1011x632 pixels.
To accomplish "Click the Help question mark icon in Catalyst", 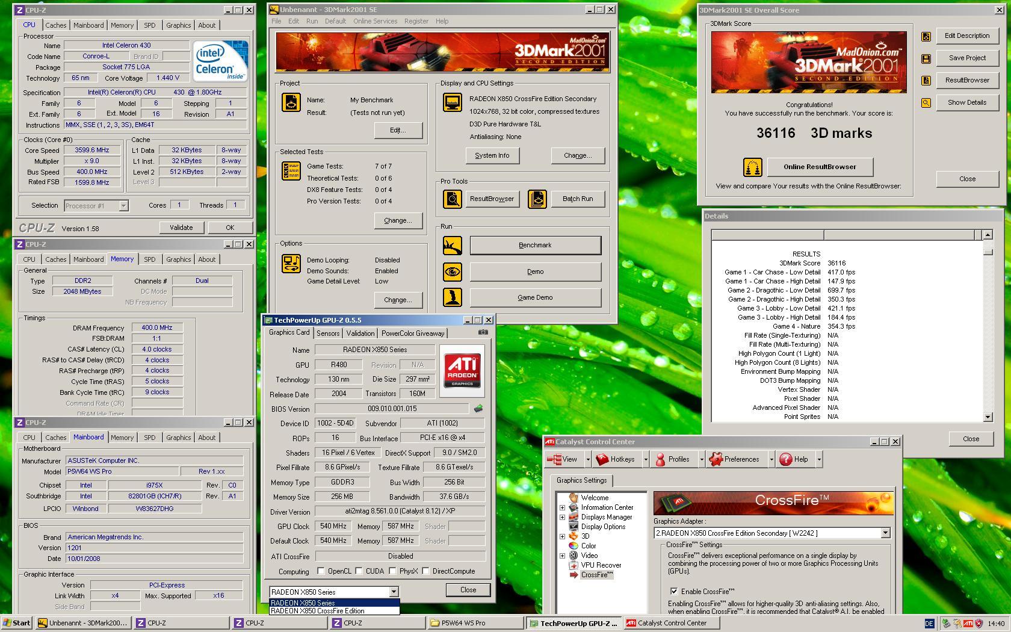I will pos(785,459).
